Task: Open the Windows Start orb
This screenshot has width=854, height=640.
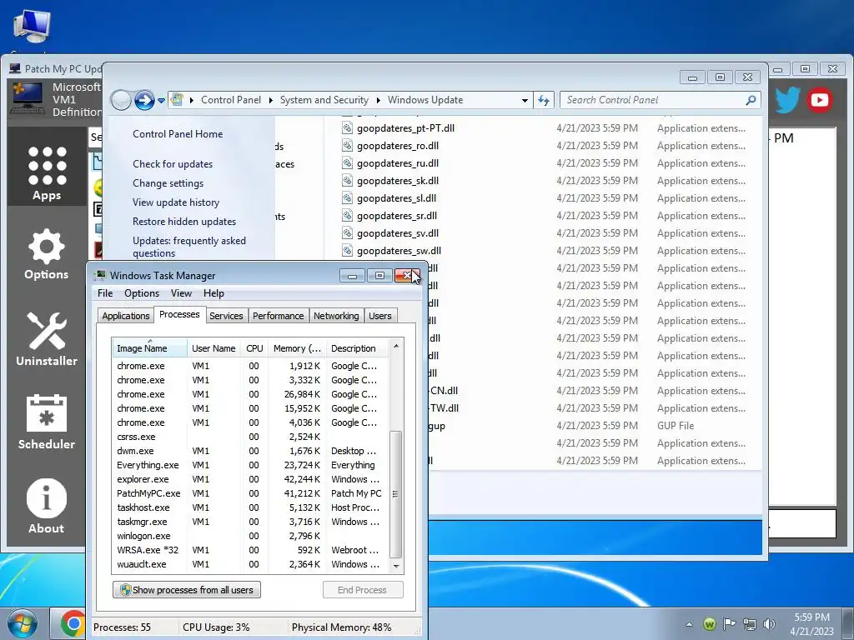Action: [x=23, y=623]
